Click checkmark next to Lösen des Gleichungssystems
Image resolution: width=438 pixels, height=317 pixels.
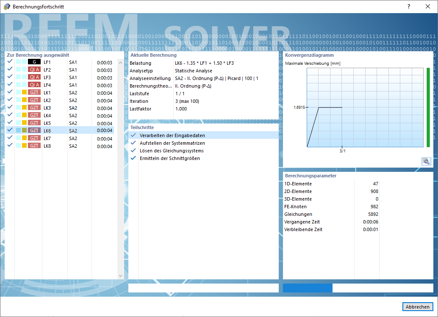(x=133, y=150)
